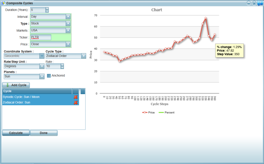Open the Interval dropdown
Screen dimensions: 264x164
[68, 17]
